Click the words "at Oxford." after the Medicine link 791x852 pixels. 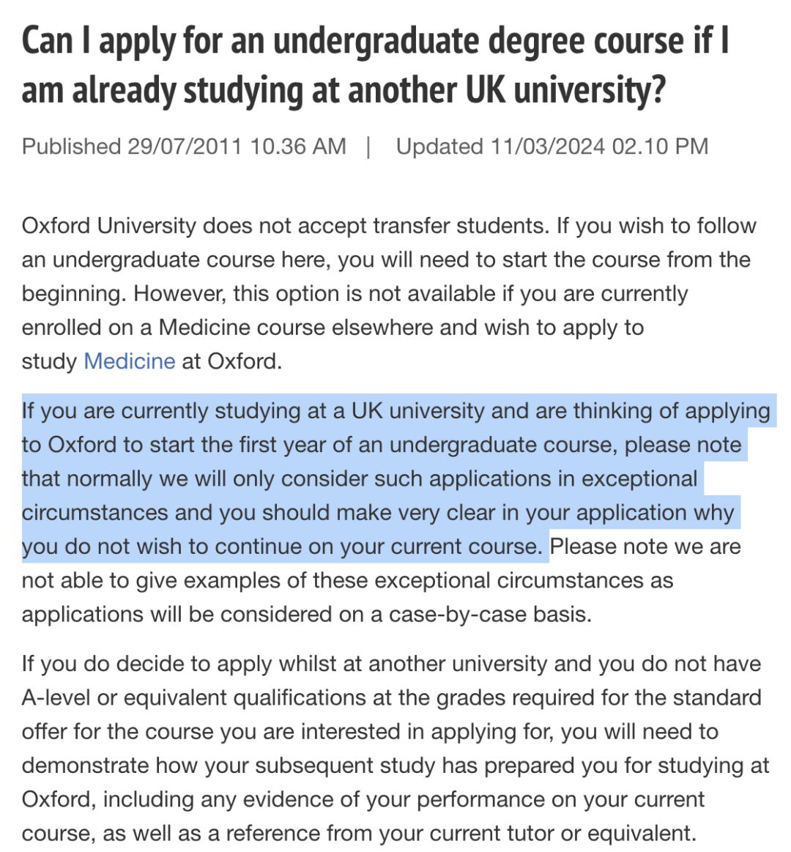coord(232,361)
